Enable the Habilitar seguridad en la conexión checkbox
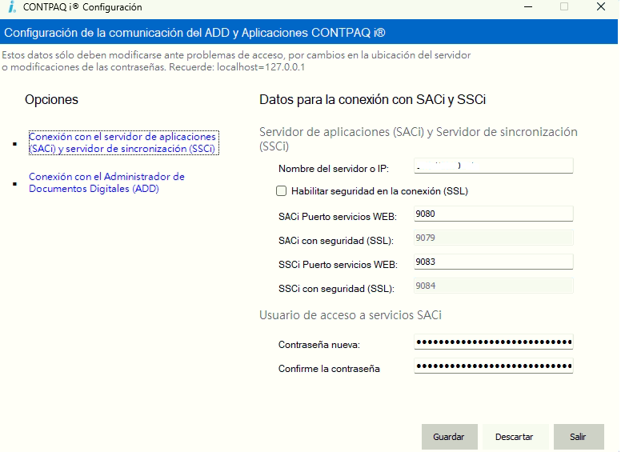Viewport: 621px width, 452px height. pos(281,191)
